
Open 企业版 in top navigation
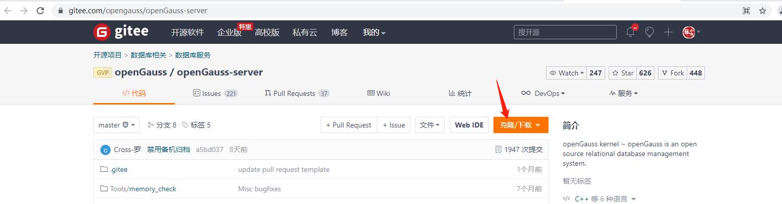click(229, 32)
